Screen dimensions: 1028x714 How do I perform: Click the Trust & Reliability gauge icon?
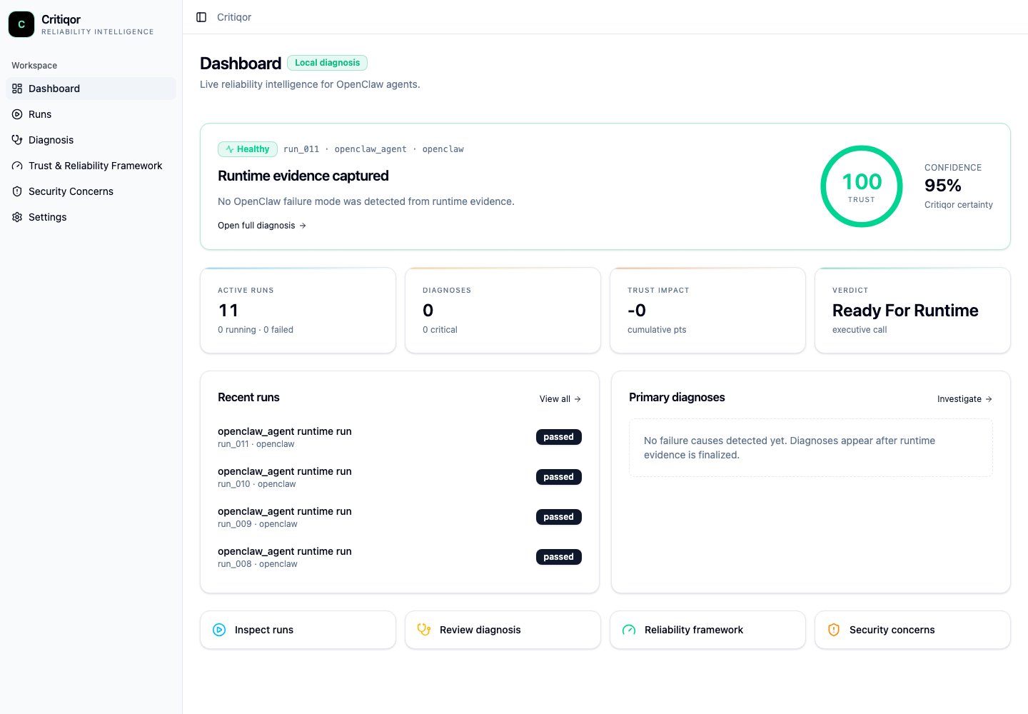pos(17,166)
